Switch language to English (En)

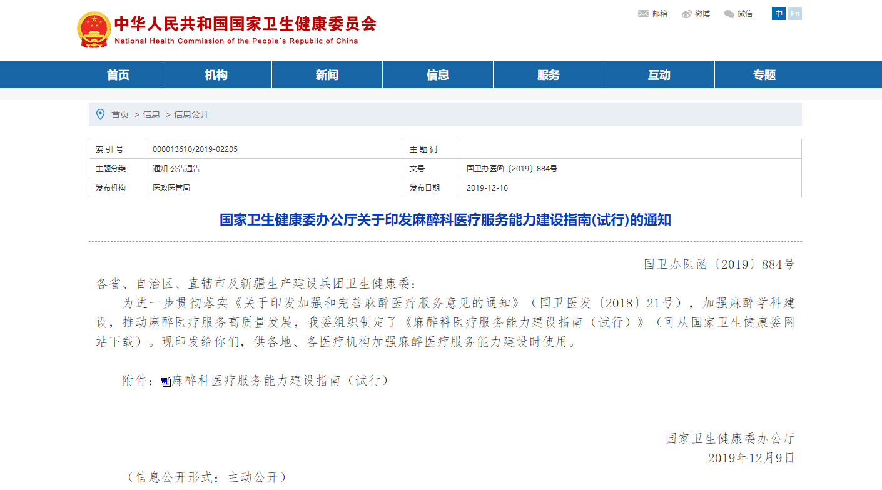794,14
